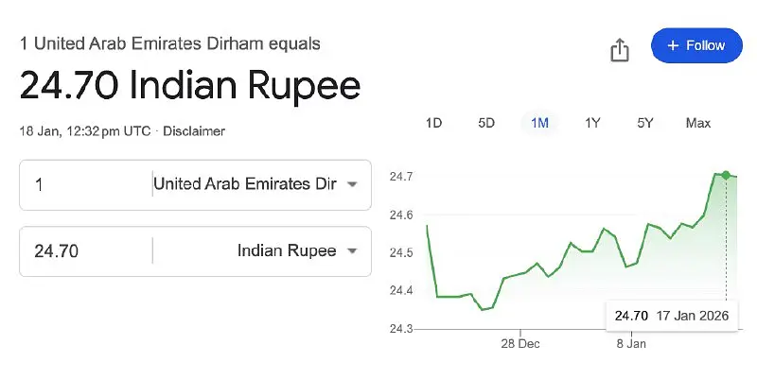
Task: Show the 1Y chart view
Action: coord(592,123)
